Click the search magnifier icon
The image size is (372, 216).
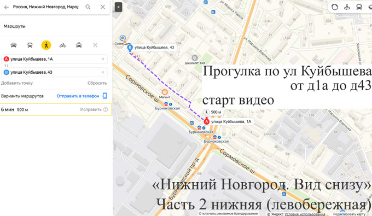point(88,7)
